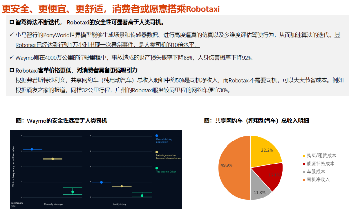Click the line mentioning PonyWorld世界模型
The image size is (349, 215).
coord(178,35)
